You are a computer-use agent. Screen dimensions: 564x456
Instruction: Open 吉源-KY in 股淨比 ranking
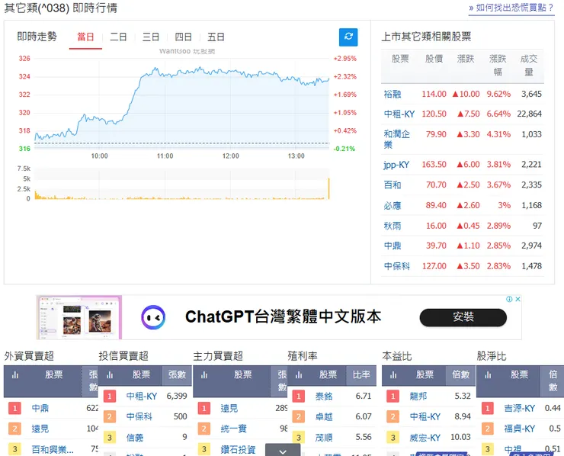click(520, 409)
